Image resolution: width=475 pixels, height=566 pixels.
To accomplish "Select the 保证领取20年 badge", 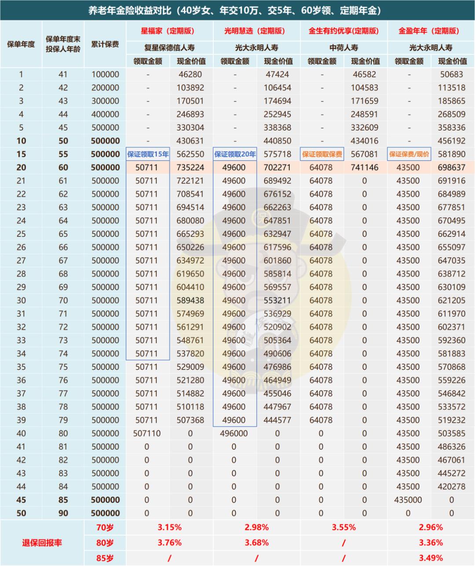I will coord(234,154).
